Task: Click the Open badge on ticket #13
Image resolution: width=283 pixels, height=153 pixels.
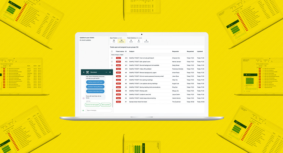Action: (119, 58)
